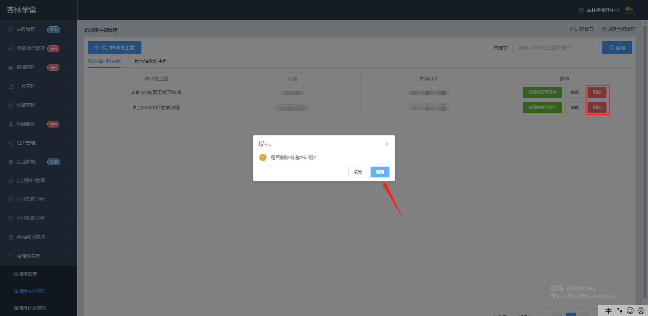
Task: Close the 提示 dialog with X
Action: [x=387, y=144]
